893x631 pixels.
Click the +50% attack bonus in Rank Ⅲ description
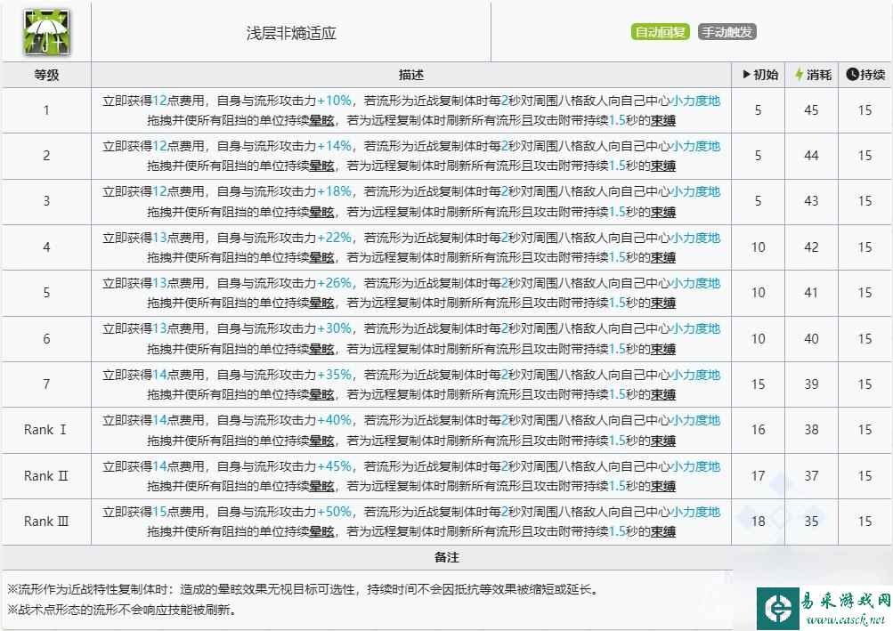[334, 512]
